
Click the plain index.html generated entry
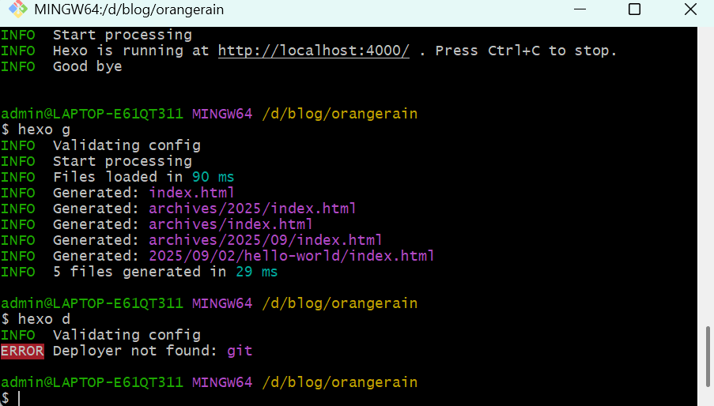[x=191, y=193]
